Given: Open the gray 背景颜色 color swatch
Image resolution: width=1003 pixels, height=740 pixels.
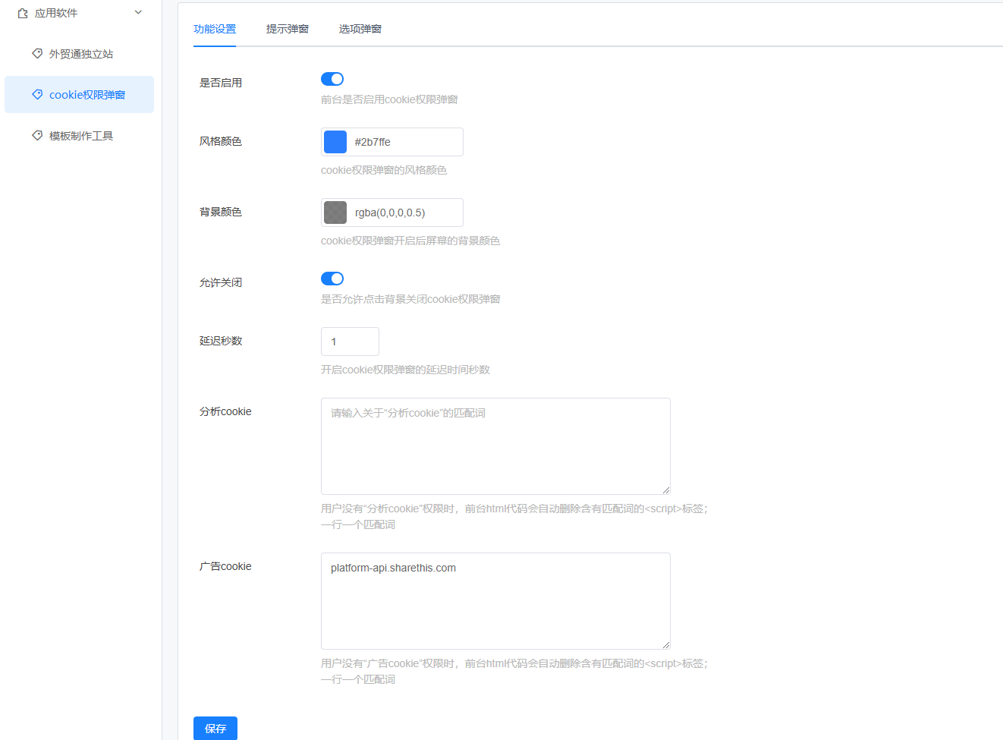Looking at the screenshot, I should pos(335,213).
